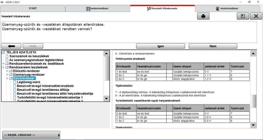Expand the Üzemanyag-rendszer folder
Viewport: 263px width, 140px height.
click(x=7, y=75)
